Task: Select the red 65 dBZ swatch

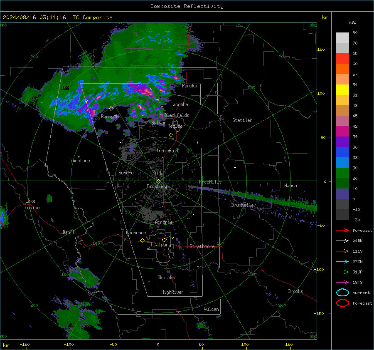Action: pos(342,58)
